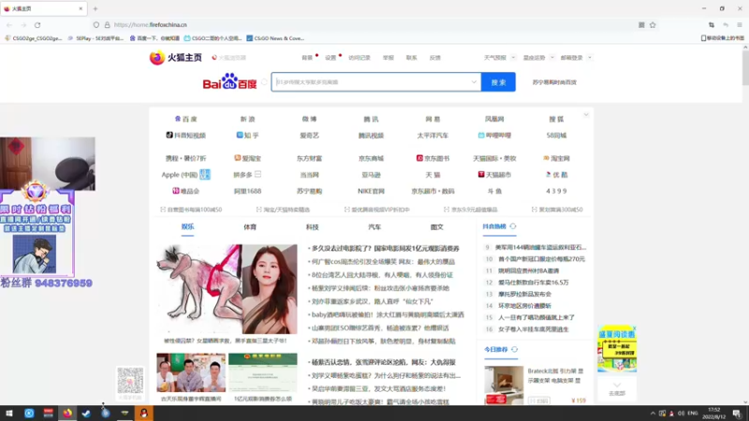Open the 微博 site link
Screen dimensions: 749x421
[309, 120]
